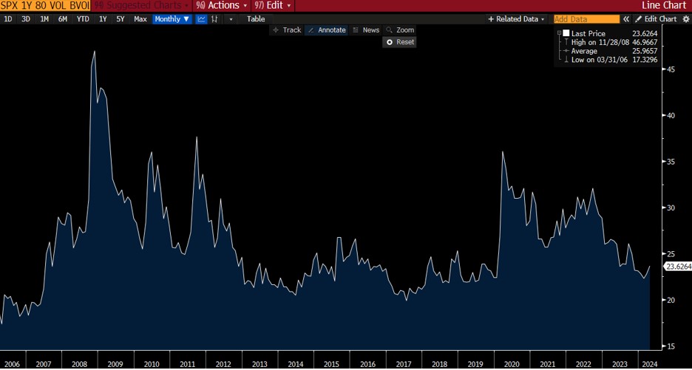The image size is (692, 370).
Task: Click the Edit Chart button
Action: [655, 19]
